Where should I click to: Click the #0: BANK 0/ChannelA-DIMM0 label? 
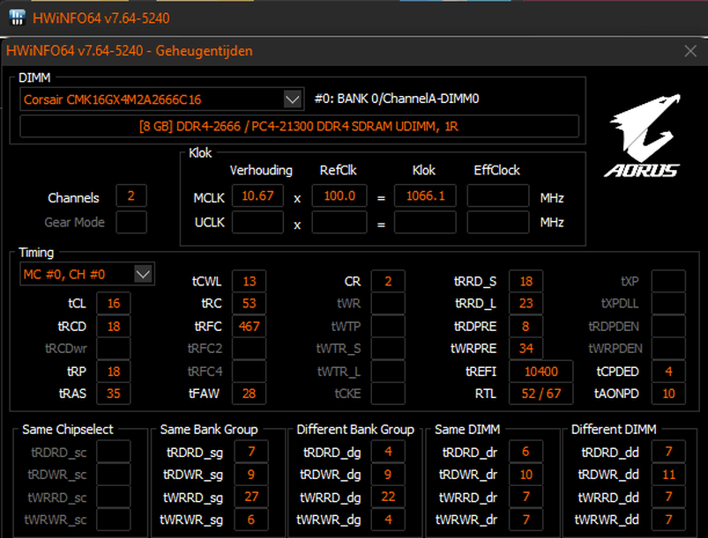(x=397, y=99)
